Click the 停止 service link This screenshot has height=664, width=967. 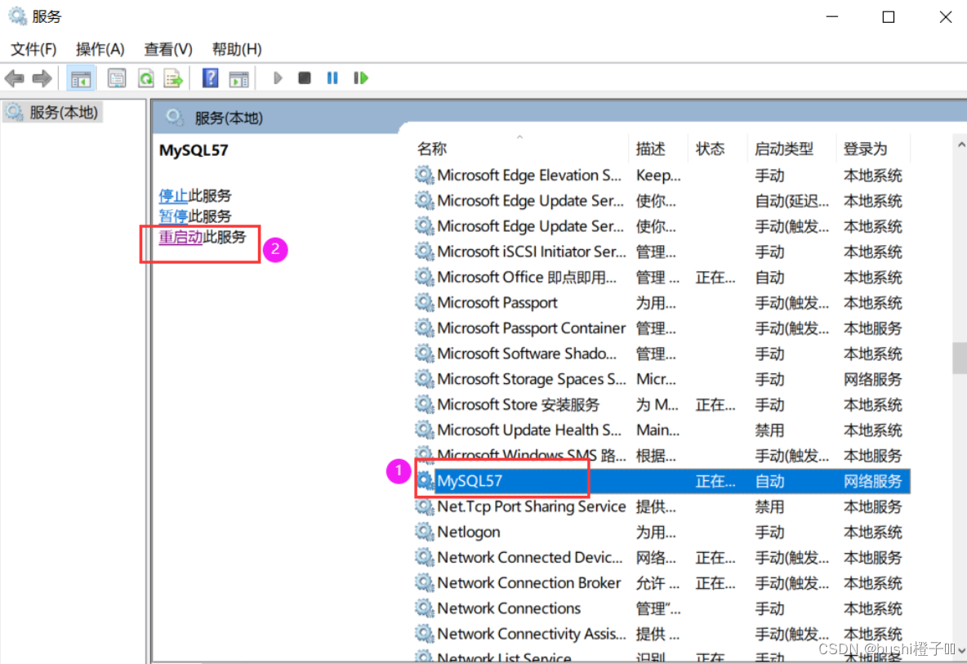point(173,196)
